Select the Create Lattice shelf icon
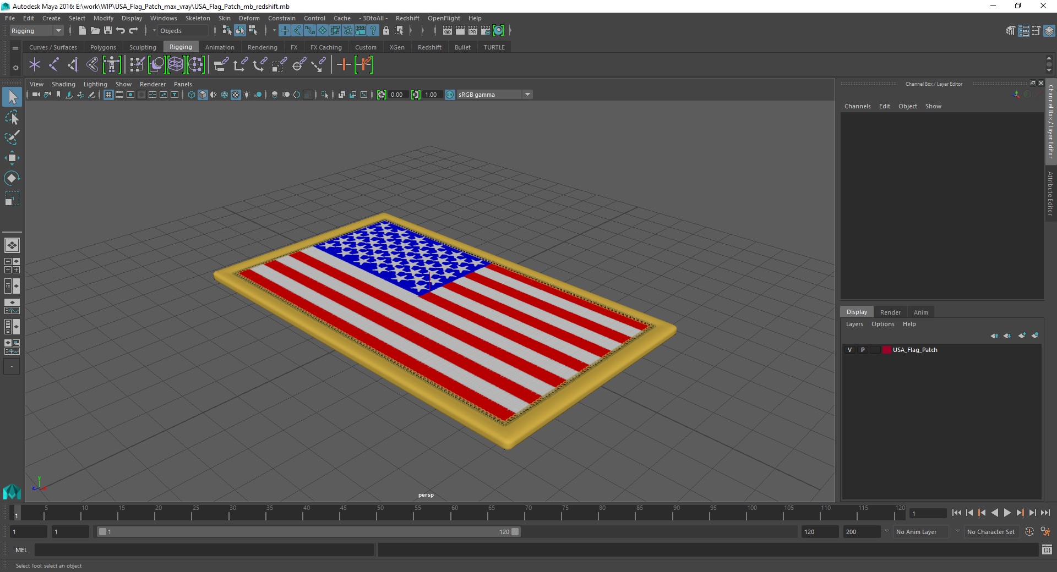Screen dimensions: 1057x572 coord(176,65)
